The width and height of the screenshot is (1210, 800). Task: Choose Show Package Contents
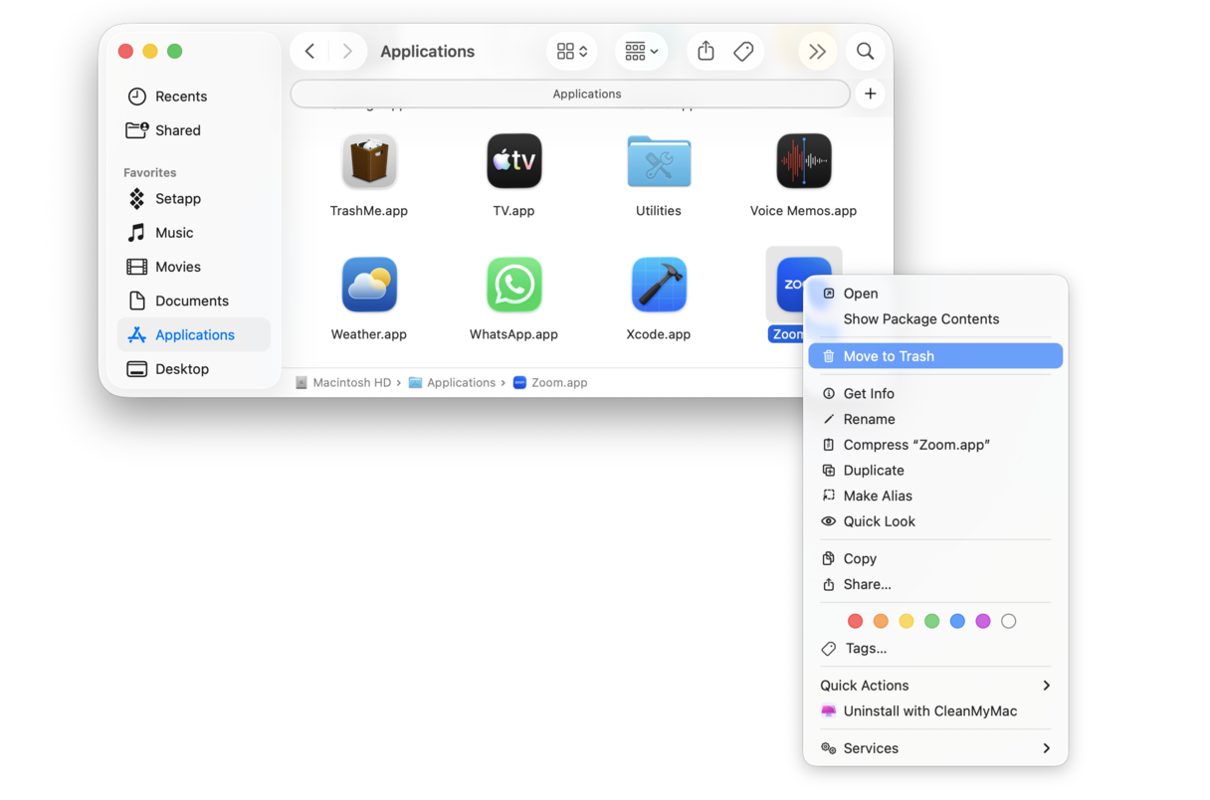point(935,319)
